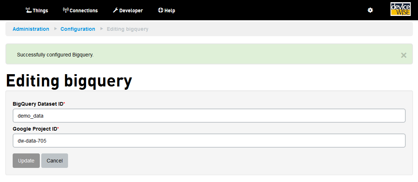This screenshot has width=418, height=182.
Task: Click the Google Project ID label text
Action: 35,128
